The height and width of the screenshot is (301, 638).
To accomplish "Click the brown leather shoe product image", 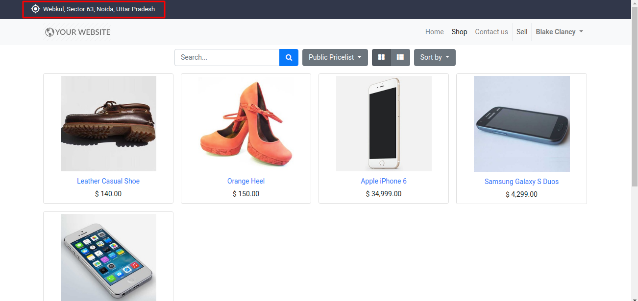I will click(108, 123).
